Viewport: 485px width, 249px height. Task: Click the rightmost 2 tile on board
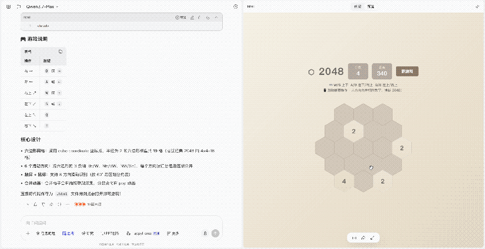(402, 149)
